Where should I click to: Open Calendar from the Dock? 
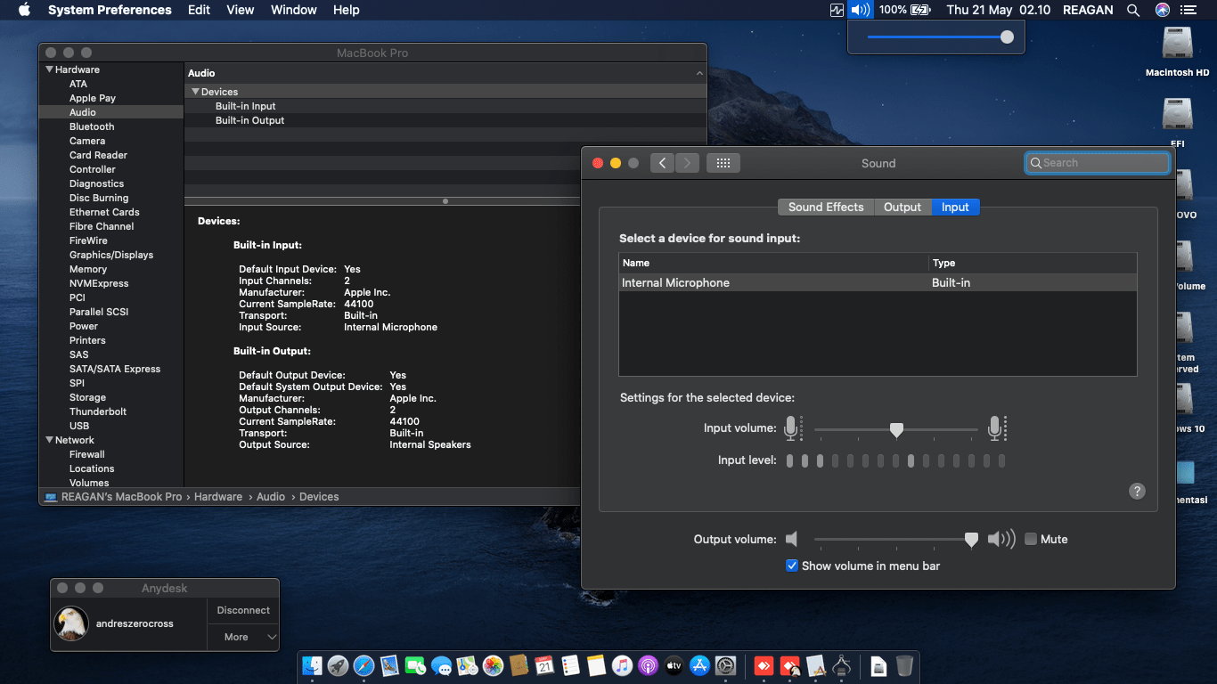click(x=544, y=665)
